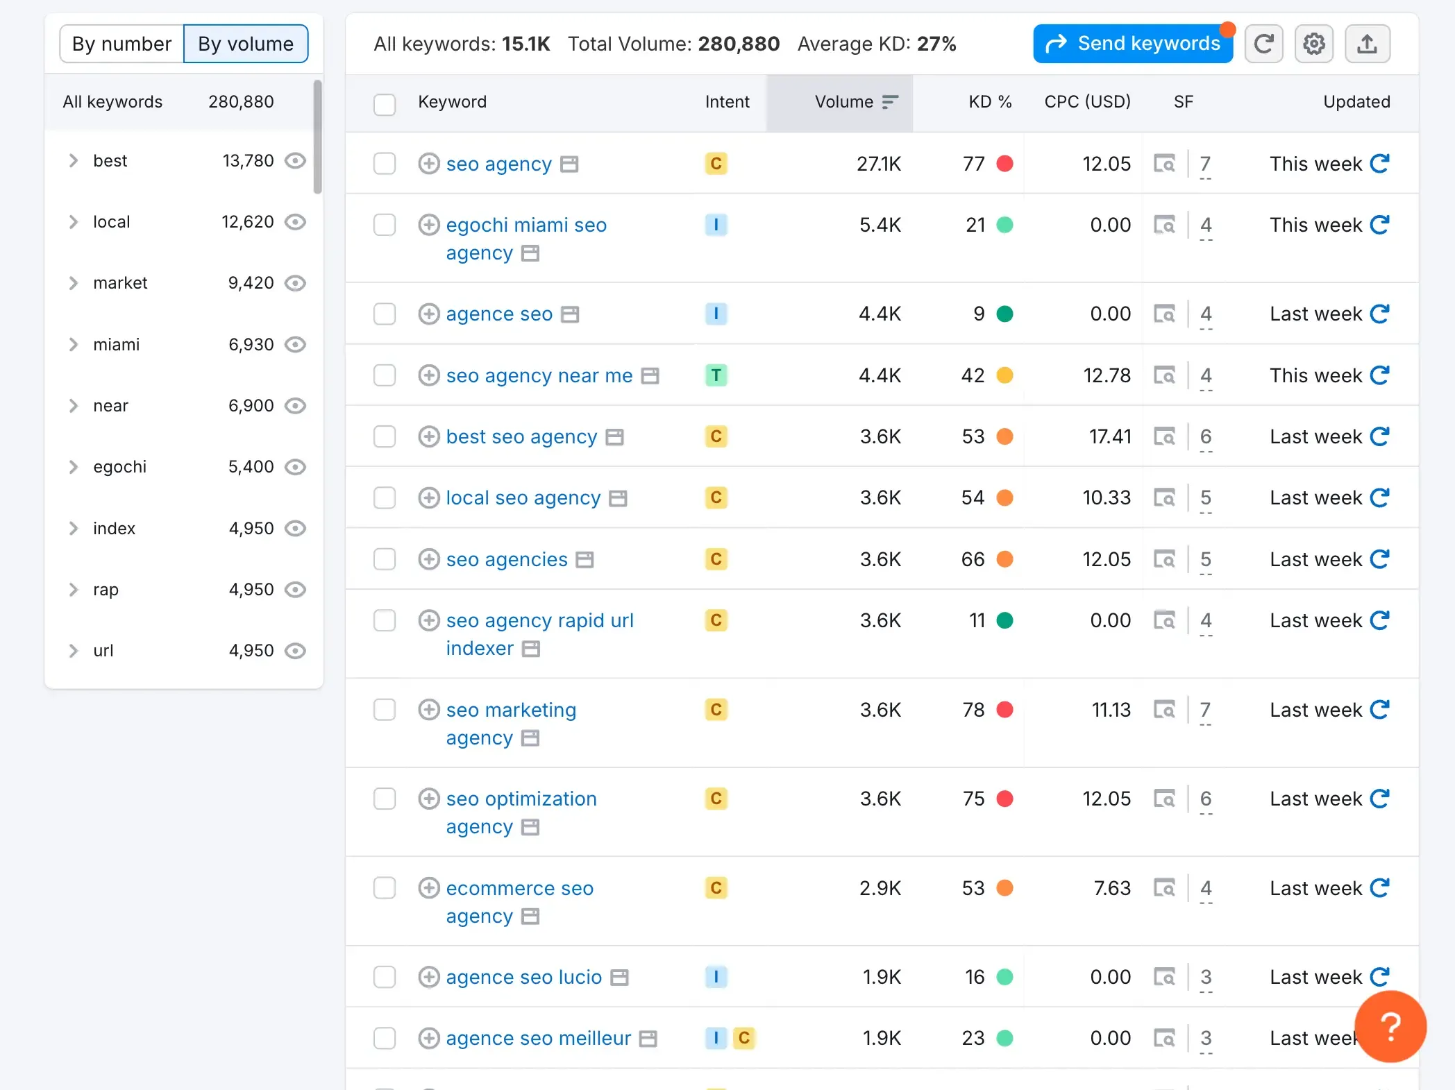Click the Send keywords button
The image size is (1455, 1090).
click(1133, 44)
